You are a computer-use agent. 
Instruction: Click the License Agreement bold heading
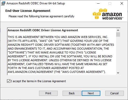click(43, 30)
